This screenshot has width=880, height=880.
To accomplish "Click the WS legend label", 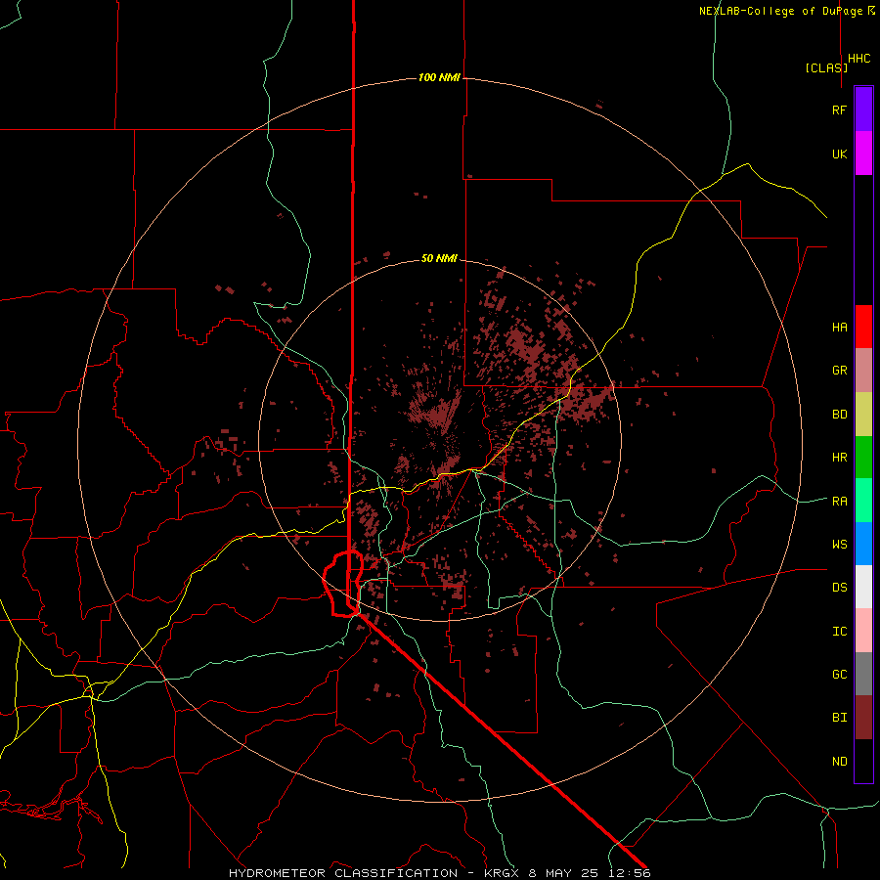I will (x=839, y=545).
